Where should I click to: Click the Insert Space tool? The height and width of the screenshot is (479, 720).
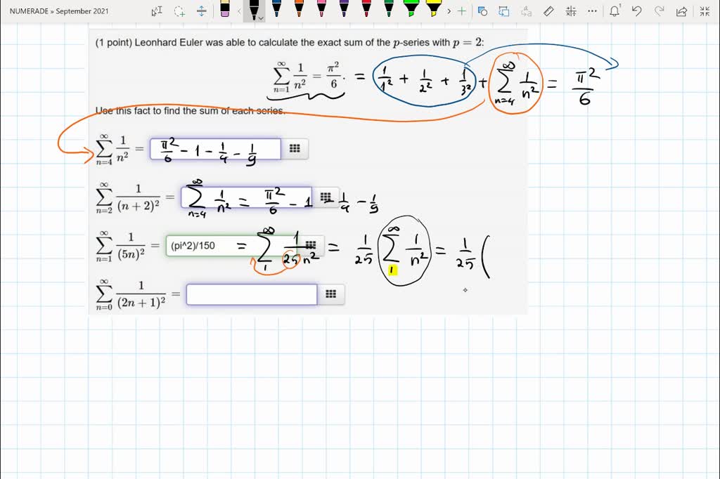tap(201, 11)
